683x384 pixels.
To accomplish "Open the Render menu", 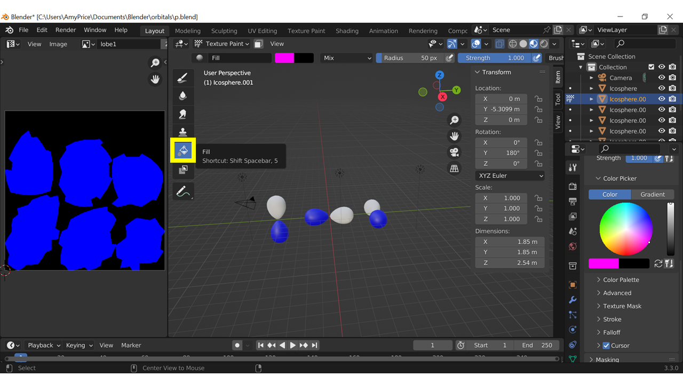I will click(x=66, y=30).
